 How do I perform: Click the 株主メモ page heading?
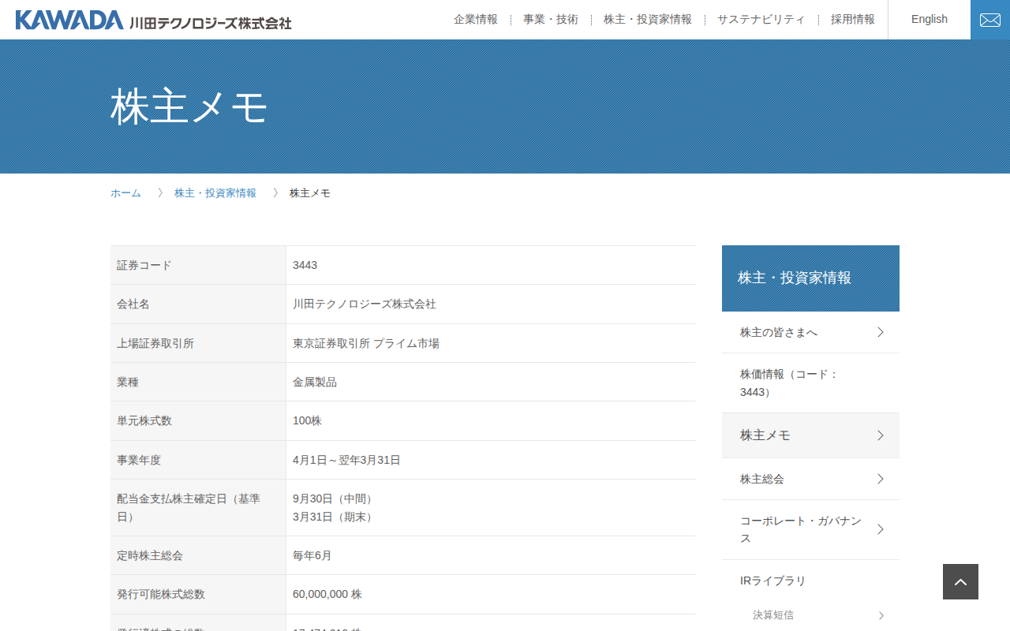point(189,107)
